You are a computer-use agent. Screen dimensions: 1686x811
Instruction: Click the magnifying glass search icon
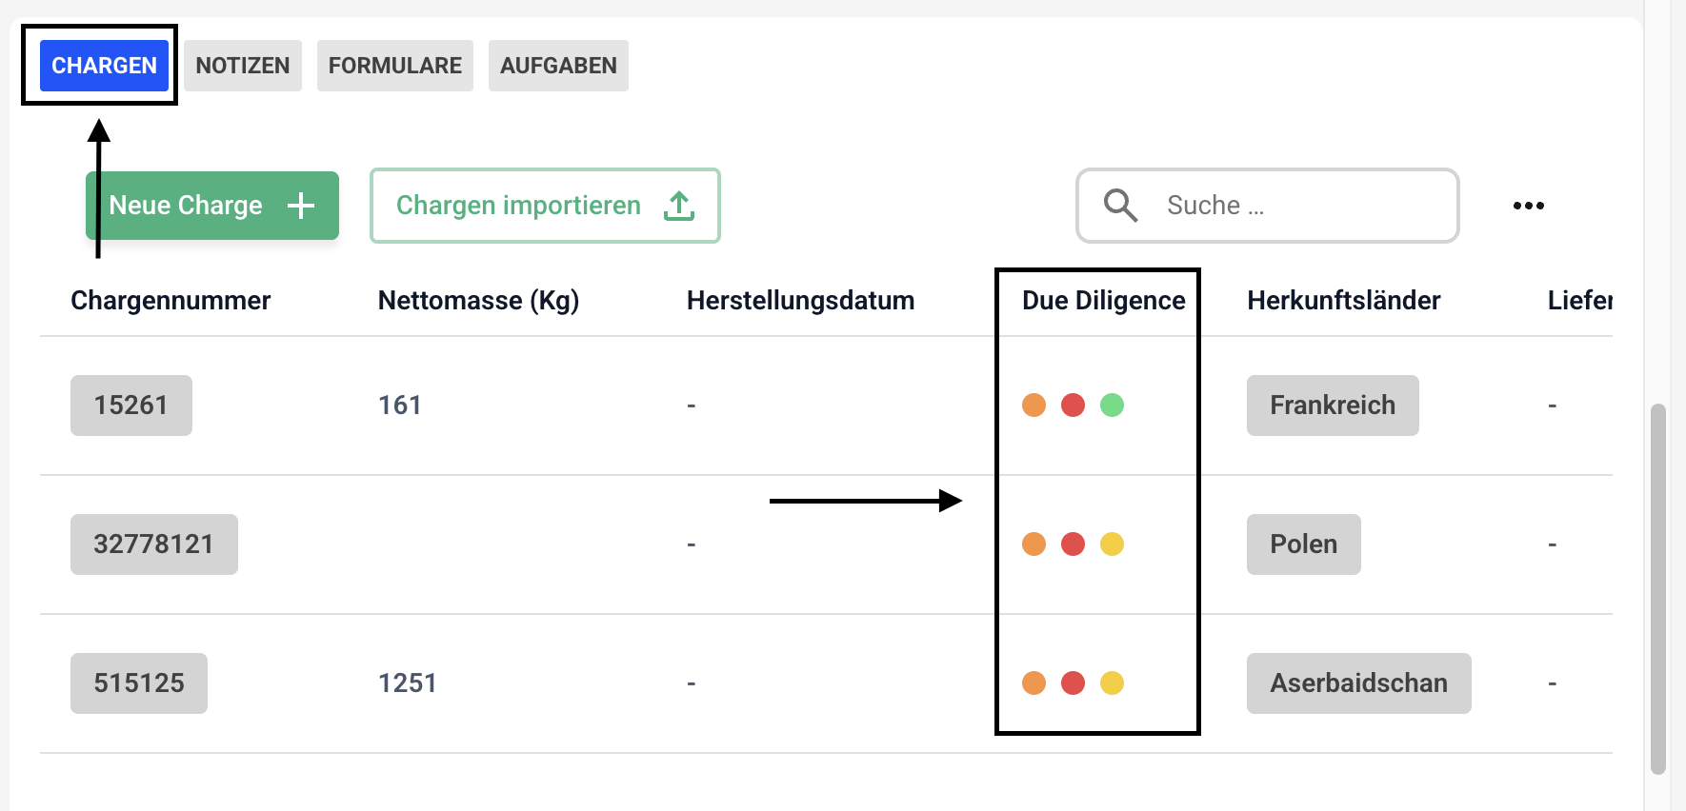1120,206
